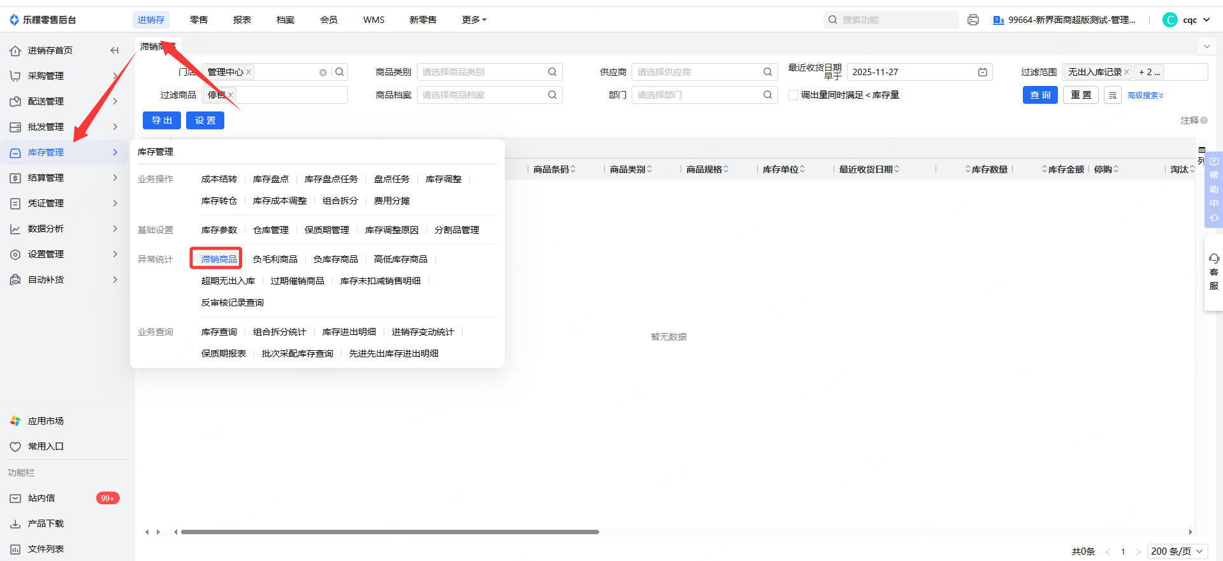The image size is (1223, 561).
Task: Click the horizontal scrollbar at table bottom
Action: pyautogui.click(x=389, y=532)
